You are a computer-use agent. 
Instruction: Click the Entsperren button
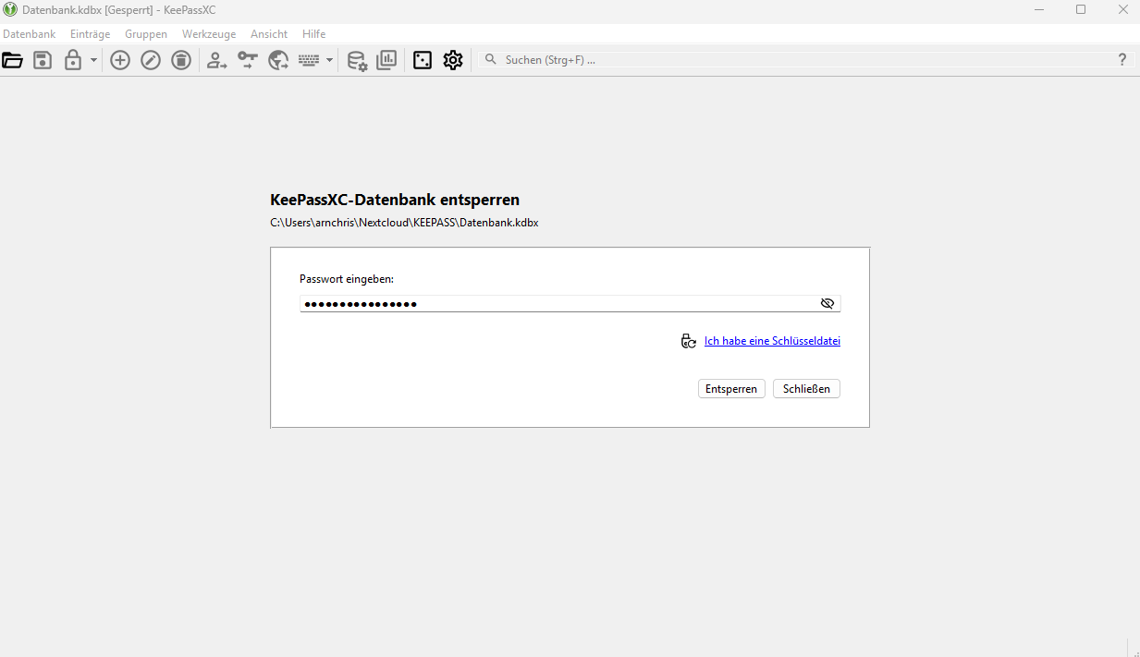click(x=731, y=389)
